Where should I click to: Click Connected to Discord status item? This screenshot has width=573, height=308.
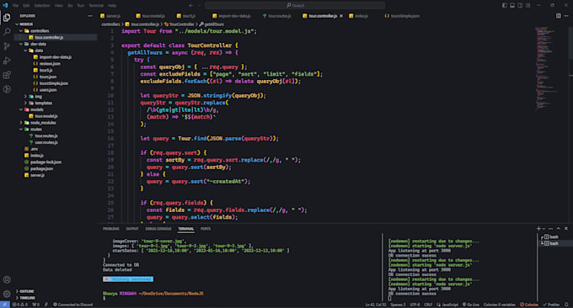tap(73, 305)
